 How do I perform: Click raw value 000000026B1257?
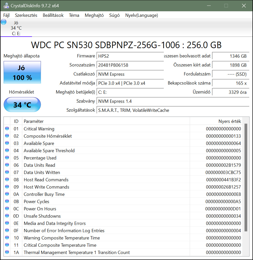pyautogui.click(x=223, y=187)
